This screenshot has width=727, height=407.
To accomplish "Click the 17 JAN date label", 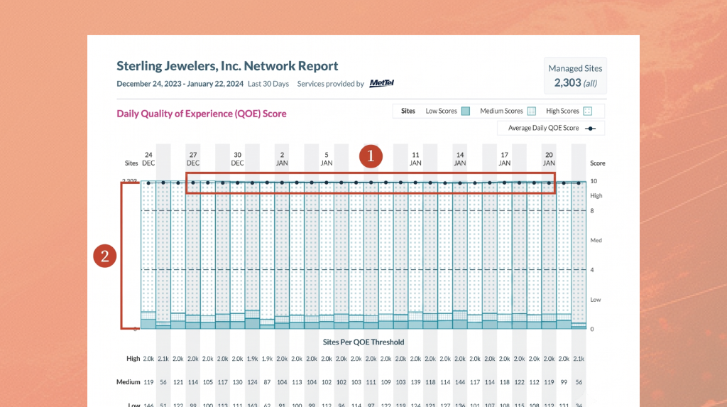I will tap(505, 158).
